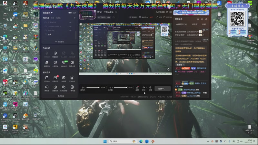
Task: Click username ASDze123 in chat
Action: coord(191,96)
